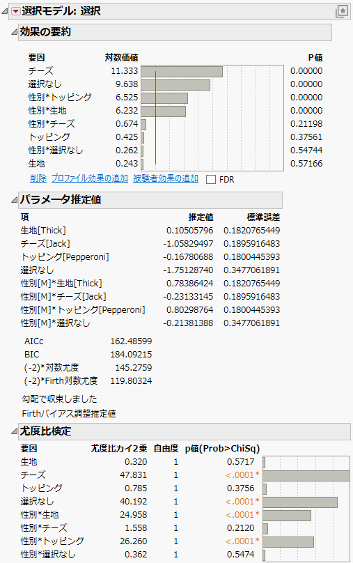Click the P値 column header
353x563 pixels.
point(315,58)
